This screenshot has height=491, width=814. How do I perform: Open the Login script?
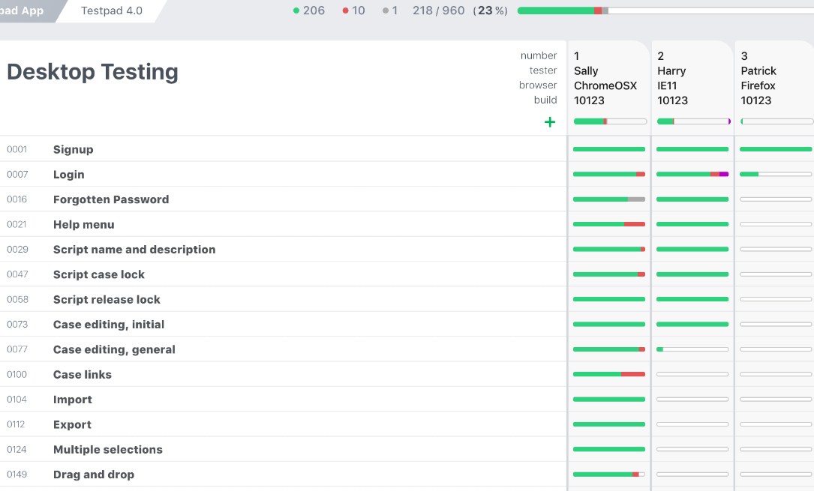coord(68,175)
